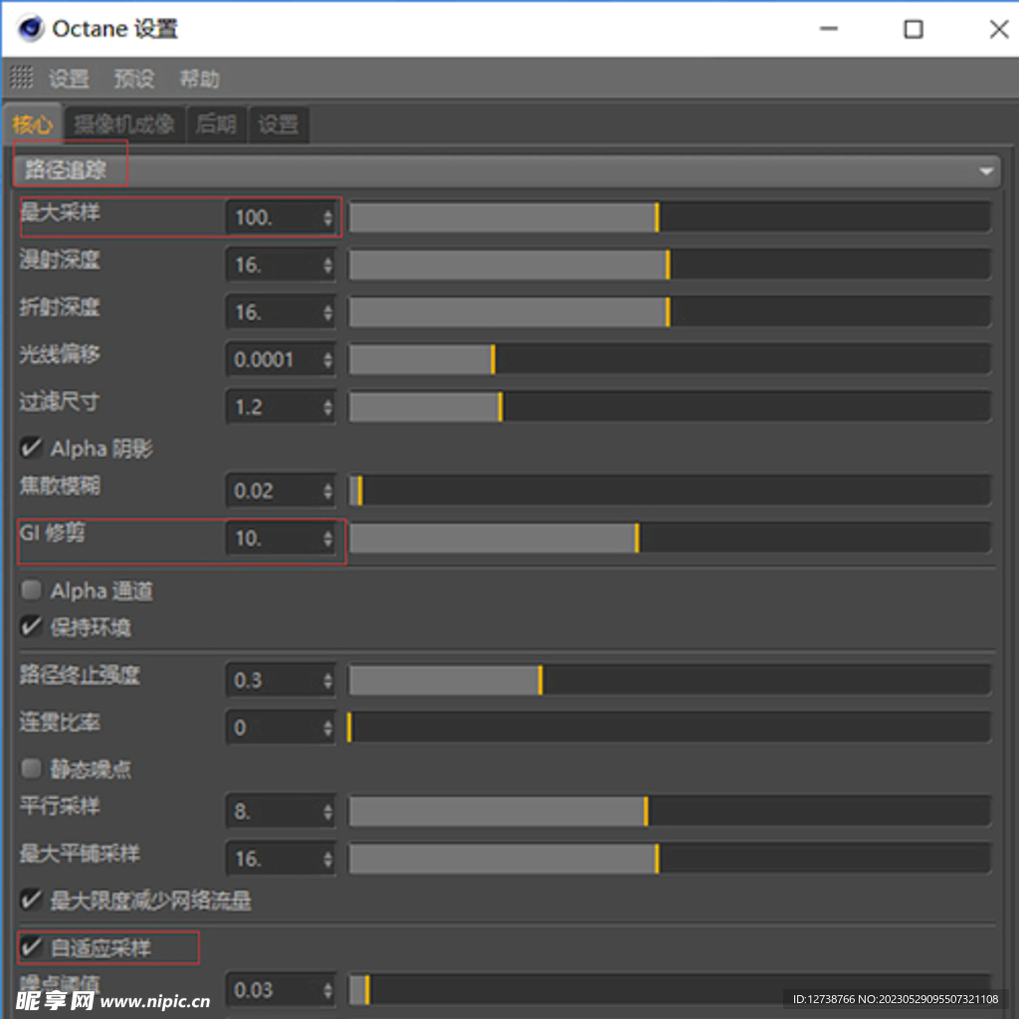Click the 漫射深度 stepper arrows

coord(328,265)
